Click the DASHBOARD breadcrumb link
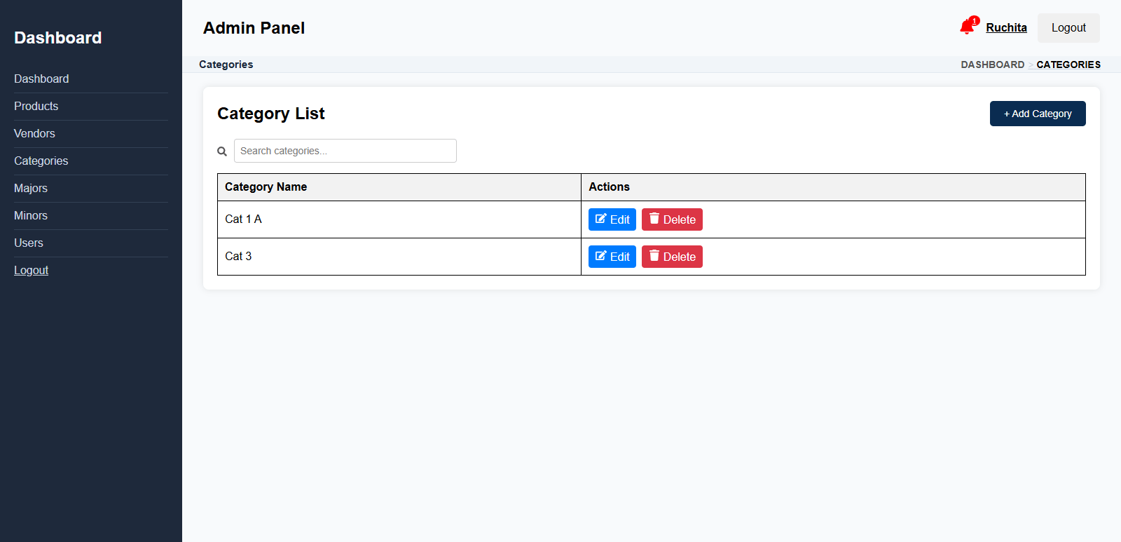This screenshot has width=1121, height=542. coord(992,65)
